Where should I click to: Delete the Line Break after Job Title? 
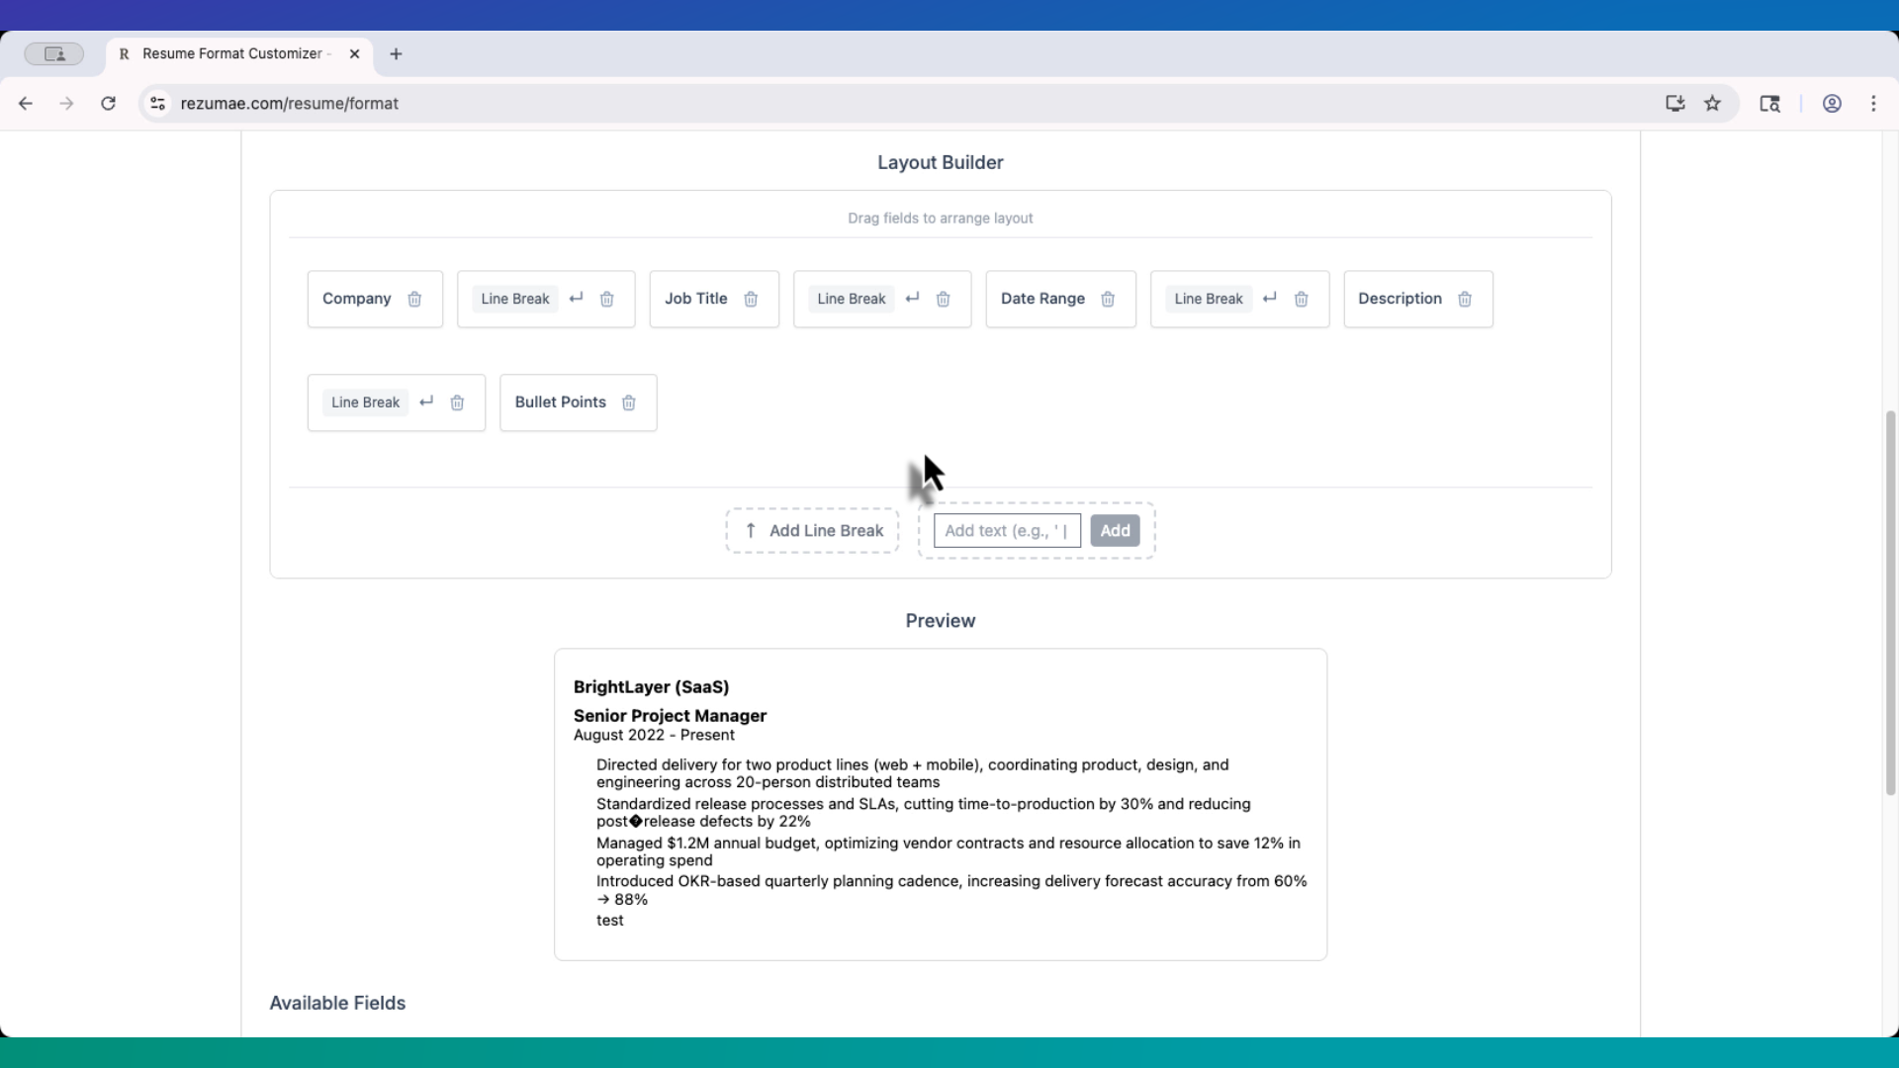coord(943,299)
